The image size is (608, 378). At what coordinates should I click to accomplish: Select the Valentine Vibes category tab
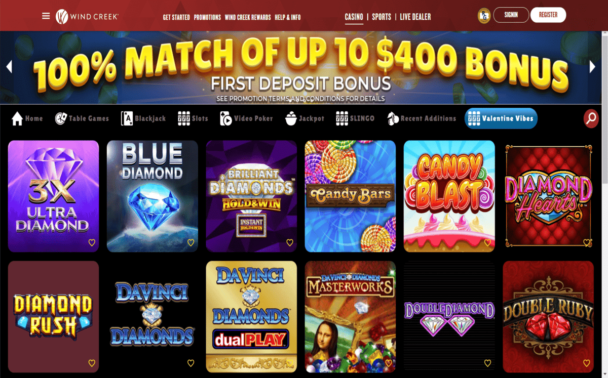coord(501,118)
